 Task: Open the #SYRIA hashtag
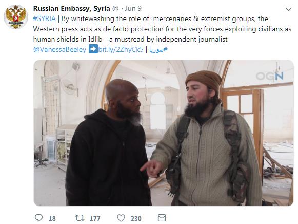tap(44, 18)
